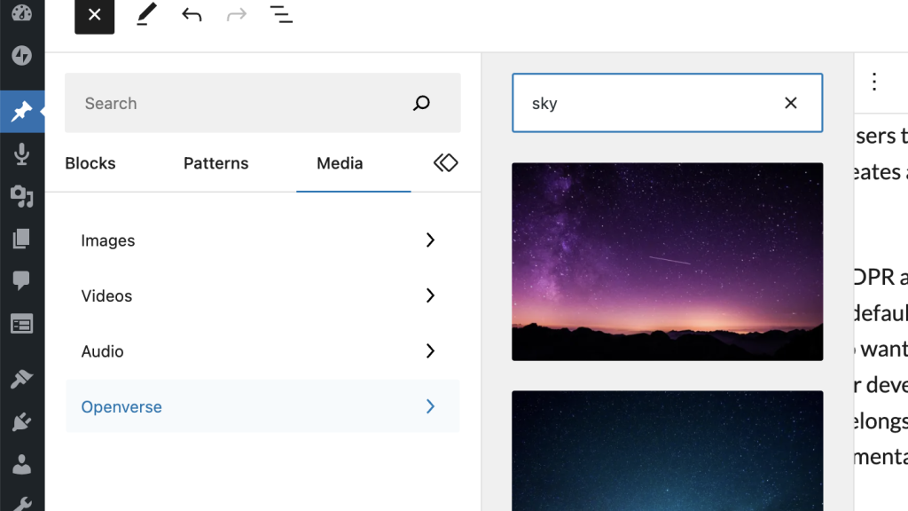Select the Media tab
908x511 pixels.
340,163
